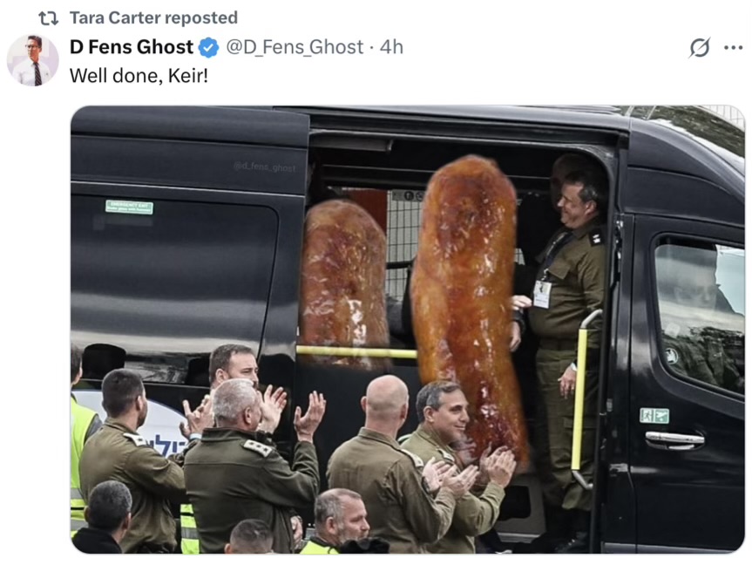The image size is (752, 565).
Task: Click the chrome van door handle
Action: click(x=674, y=439)
